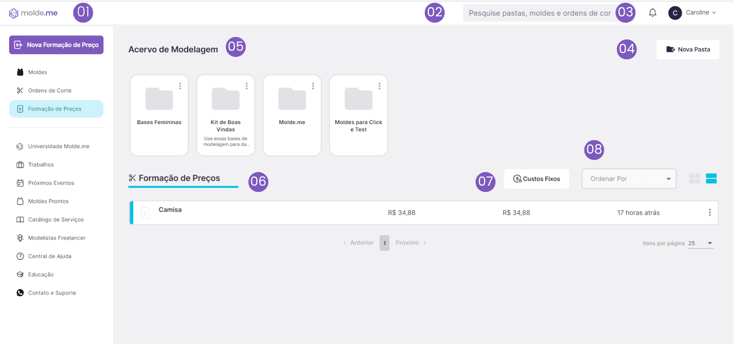Viewport: 734px width, 344px height.
Task: Open Custos Fixos
Action: 536,179
